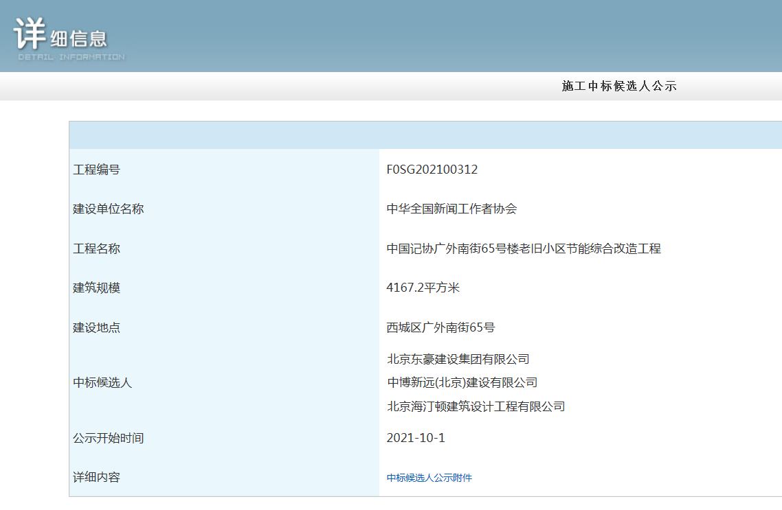Click the 西城区广外南街65号 location value
Screen dimensions: 782x510
[x=440, y=327]
